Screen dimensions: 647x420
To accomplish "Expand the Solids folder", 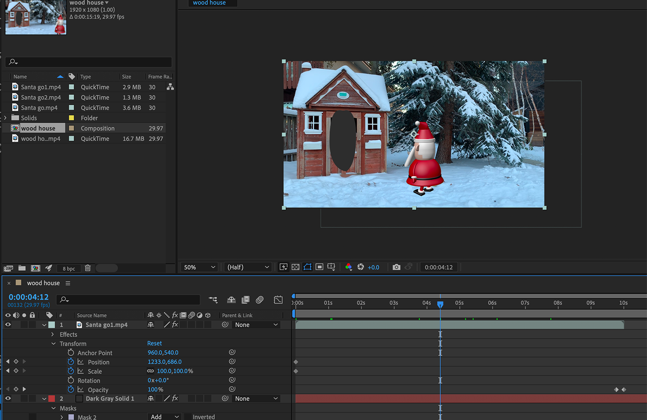I will click(5, 118).
